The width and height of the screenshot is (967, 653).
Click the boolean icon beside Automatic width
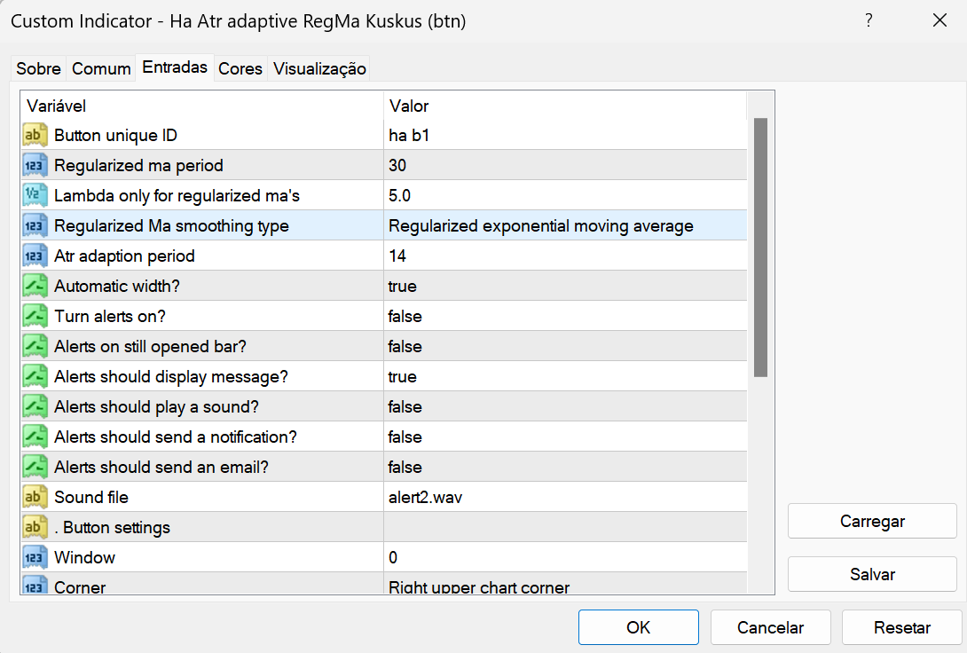[35, 287]
